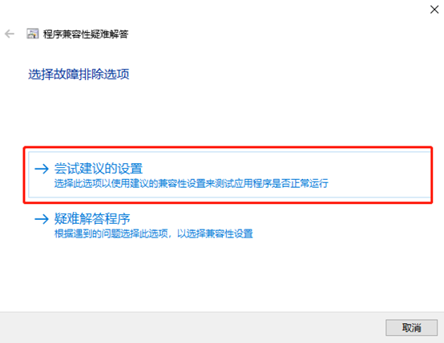Open the 疑难解答程序 option title

pyautogui.click(x=92, y=219)
